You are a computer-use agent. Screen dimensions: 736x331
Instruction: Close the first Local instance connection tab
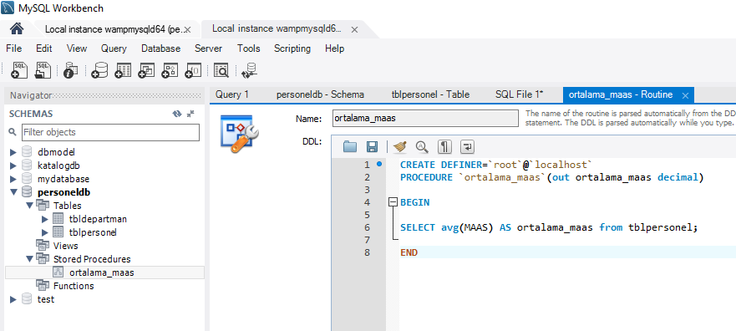187,29
